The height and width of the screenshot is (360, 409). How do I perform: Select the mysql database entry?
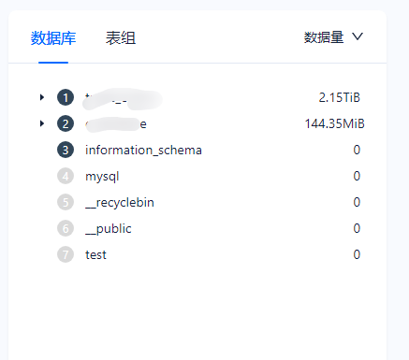click(x=102, y=177)
